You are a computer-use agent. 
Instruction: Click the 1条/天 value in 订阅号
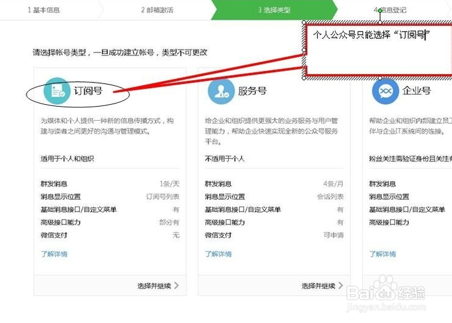tap(170, 184)
